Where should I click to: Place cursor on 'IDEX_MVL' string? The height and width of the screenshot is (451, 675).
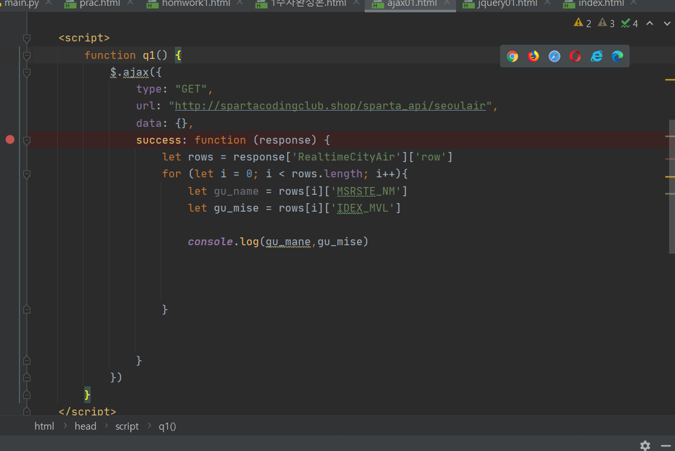pos(362,208)
